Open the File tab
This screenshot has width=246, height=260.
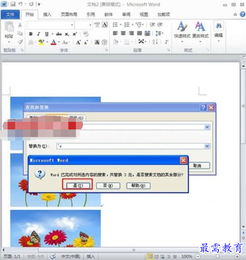[x=10, y=14]
